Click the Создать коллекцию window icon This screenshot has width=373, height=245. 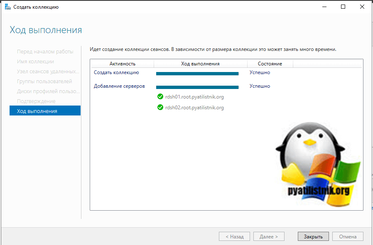(x=8, y=7)
